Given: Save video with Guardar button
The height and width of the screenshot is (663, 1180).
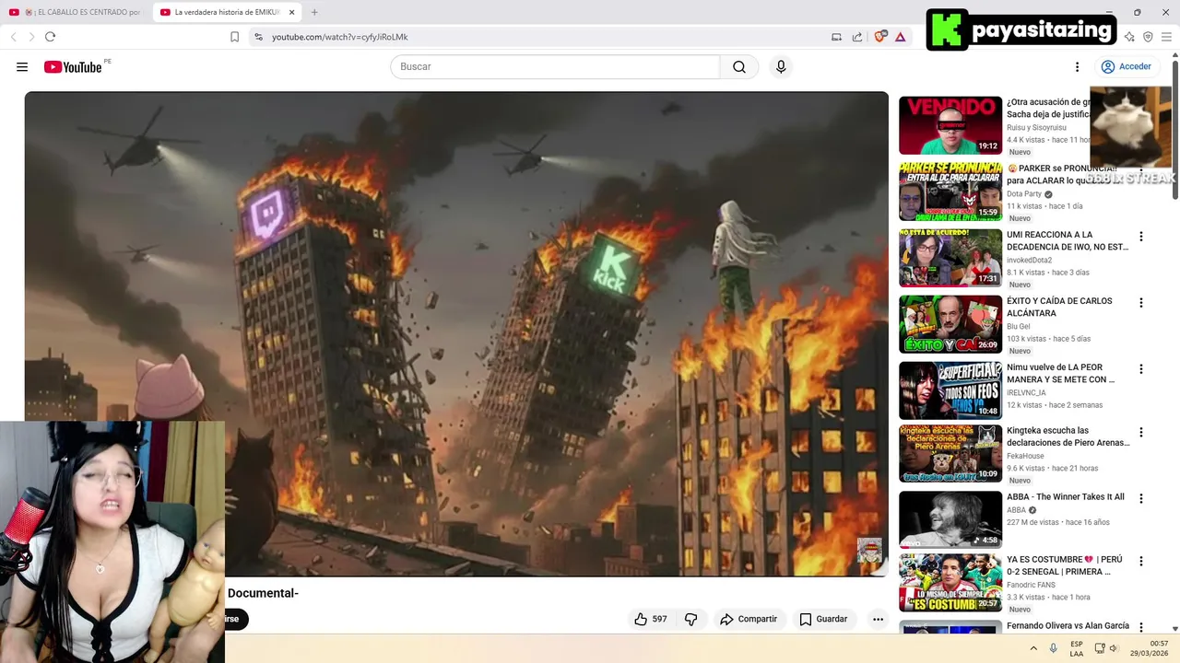Looking at the screenshot, I should (x=823, y=619).
